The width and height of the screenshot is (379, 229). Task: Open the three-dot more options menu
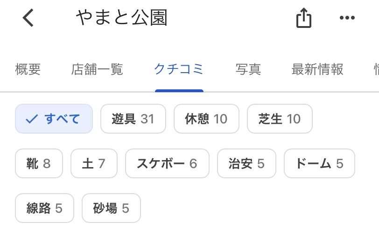(x=347, y=18)
